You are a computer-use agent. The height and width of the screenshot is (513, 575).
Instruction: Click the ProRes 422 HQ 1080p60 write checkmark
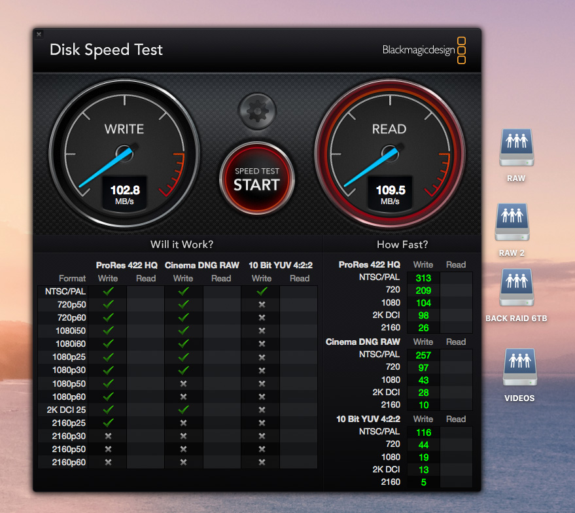108,397
